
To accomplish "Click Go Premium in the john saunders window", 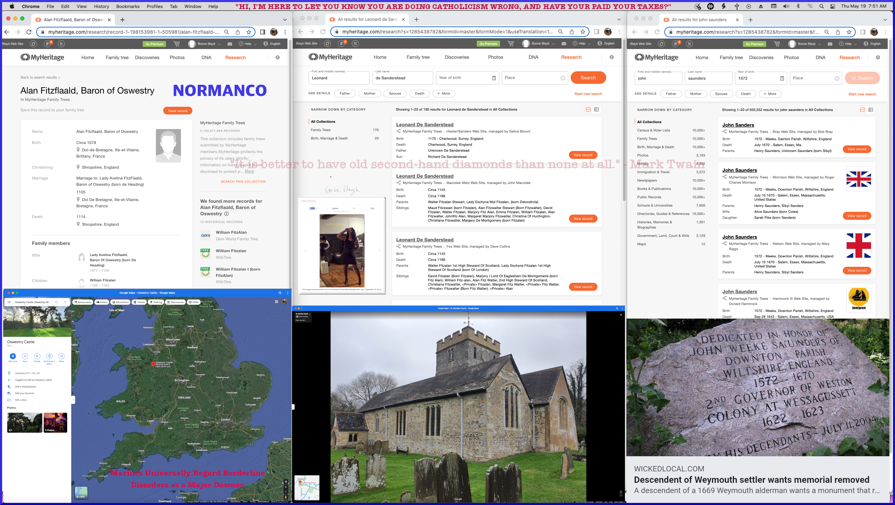I will (754, 44).
